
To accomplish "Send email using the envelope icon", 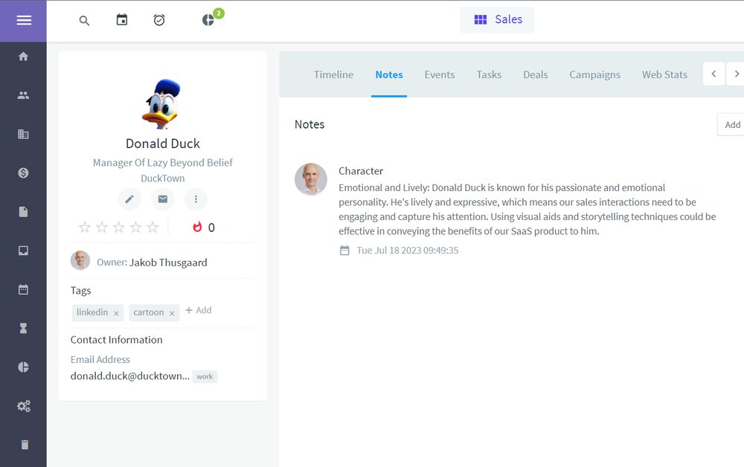I will 163,199.
